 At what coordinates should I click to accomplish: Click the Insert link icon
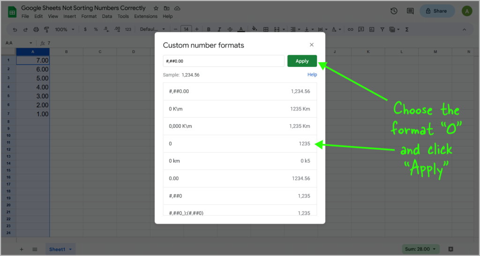click(351, 29)
